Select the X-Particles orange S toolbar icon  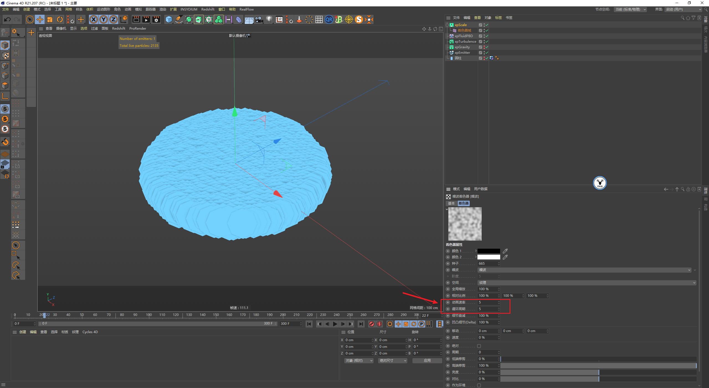tap(359, 19)
